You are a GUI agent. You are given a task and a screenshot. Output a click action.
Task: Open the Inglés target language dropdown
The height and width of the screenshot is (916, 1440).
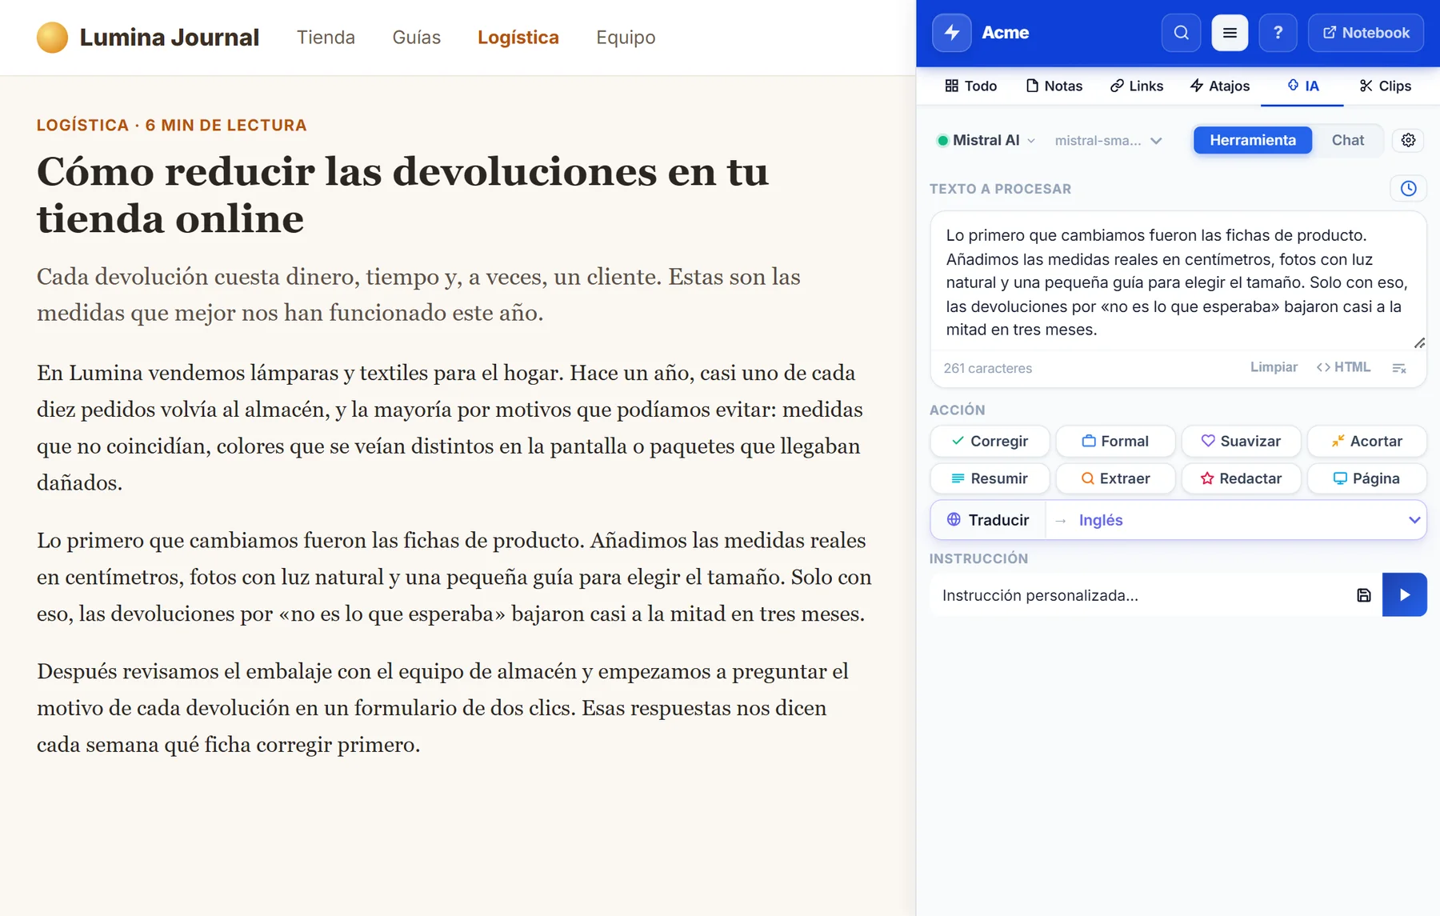coord(1236,520)
